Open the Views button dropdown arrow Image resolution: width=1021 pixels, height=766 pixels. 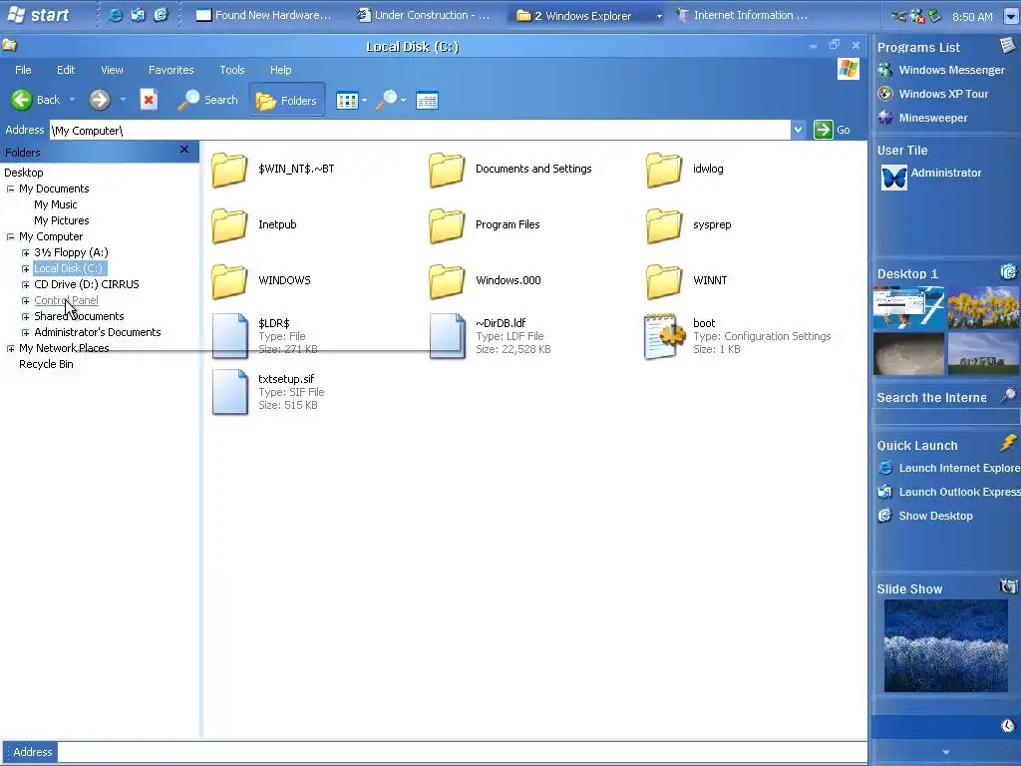364,101
